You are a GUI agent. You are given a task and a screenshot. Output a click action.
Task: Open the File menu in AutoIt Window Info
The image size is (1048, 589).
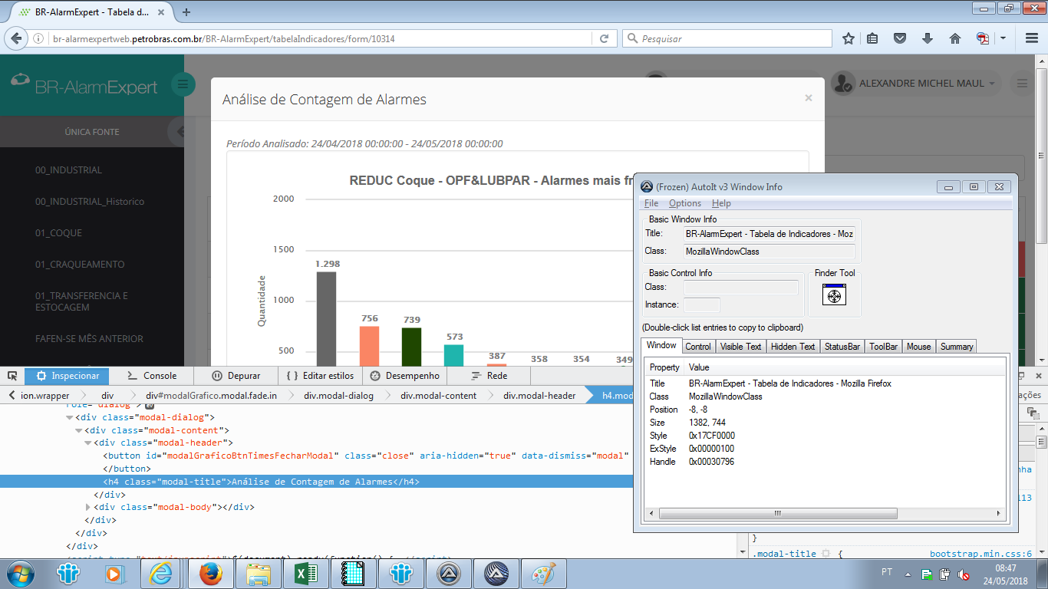(651, 203)
